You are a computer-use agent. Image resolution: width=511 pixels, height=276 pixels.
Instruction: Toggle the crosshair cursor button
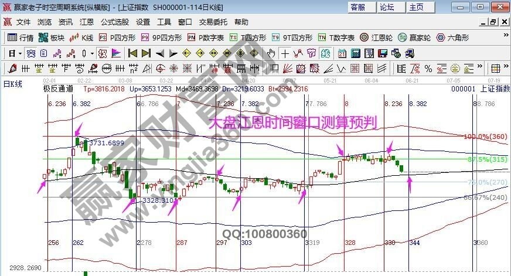[285, 53]
